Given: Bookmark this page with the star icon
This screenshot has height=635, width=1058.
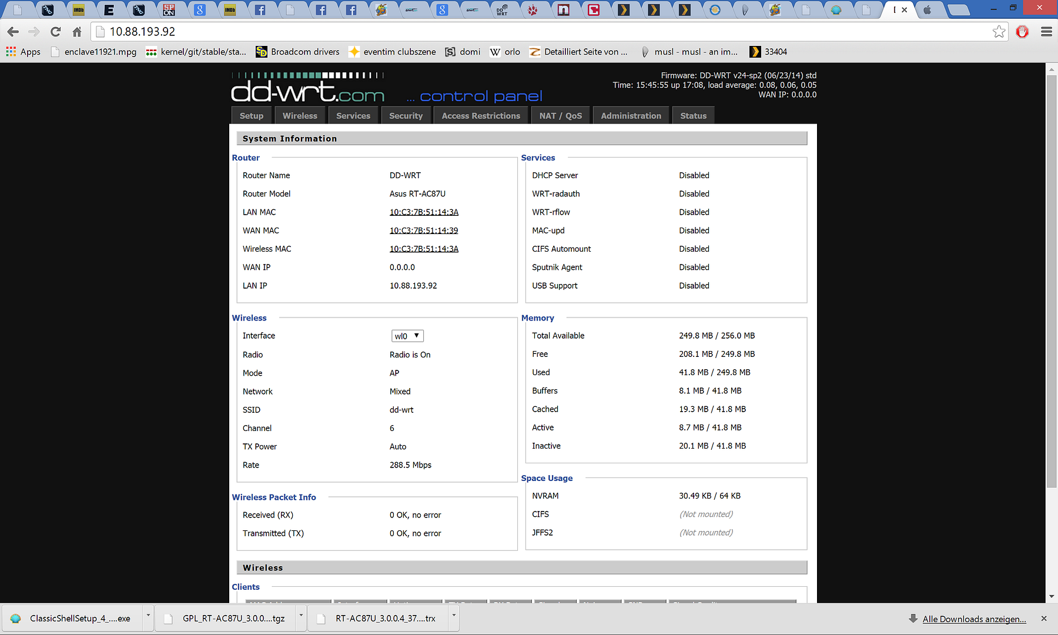Looking at the screenshot, I should tap(999, 32).
